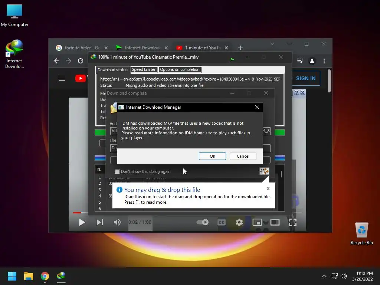380x285 pixels.
Task: Check 'Don't show this dialog again'
Action: click(x=117, y=171)
